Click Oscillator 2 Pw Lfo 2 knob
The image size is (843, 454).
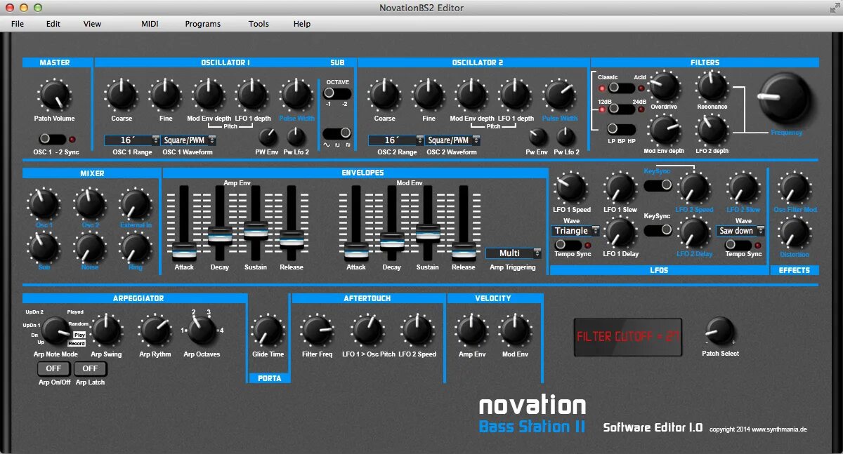(x=566, y=137)
